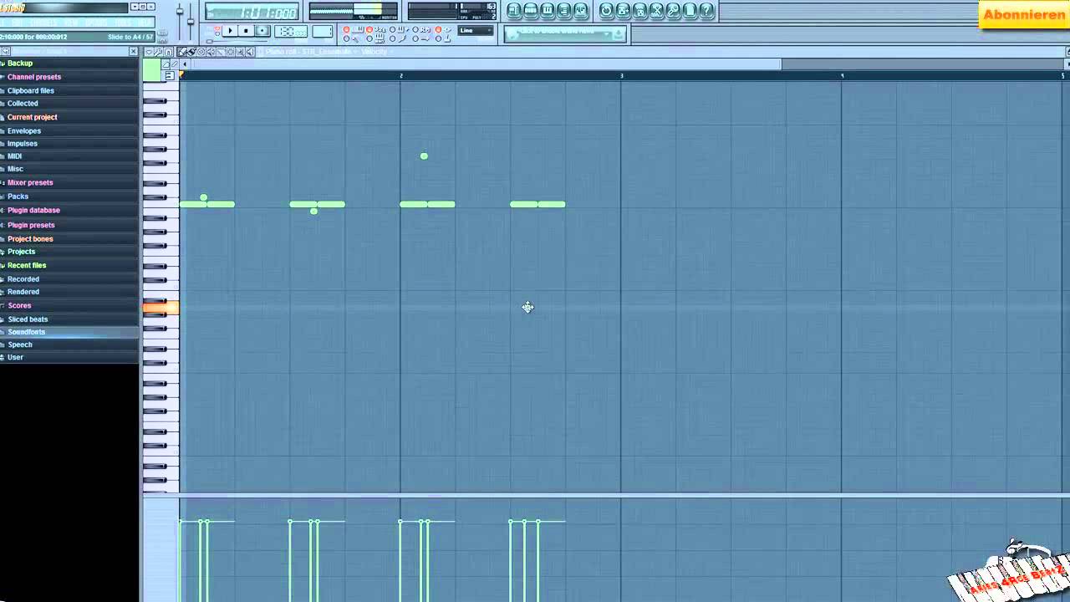Toggle the piano roll snap magnet
Screen dimensions: 1070x602
pos(167,52)
